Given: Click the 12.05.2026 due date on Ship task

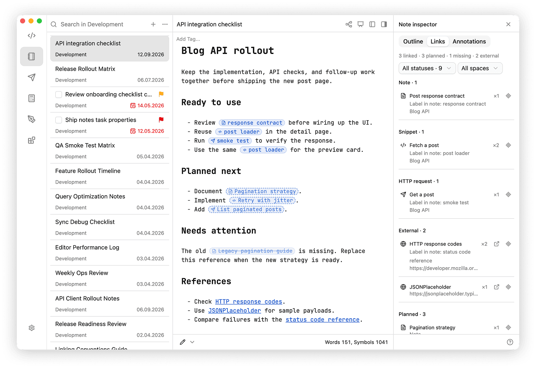Looking at the screenshot, I should (x=147, y=131).
